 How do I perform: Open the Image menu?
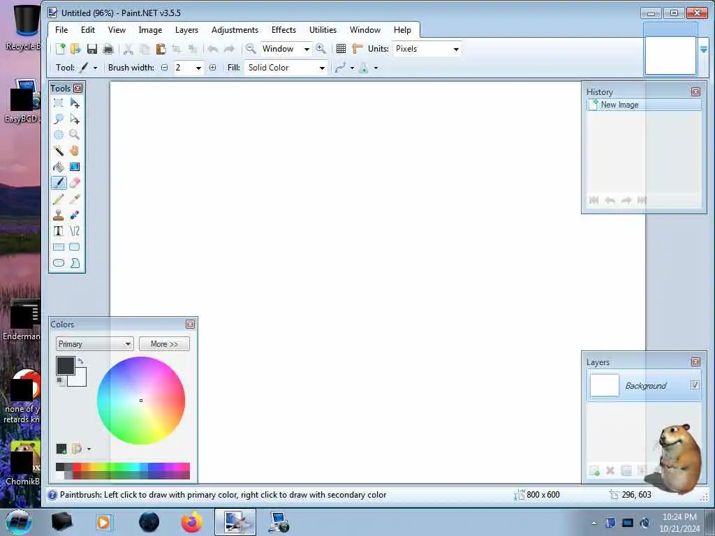(x=150, y=29)
